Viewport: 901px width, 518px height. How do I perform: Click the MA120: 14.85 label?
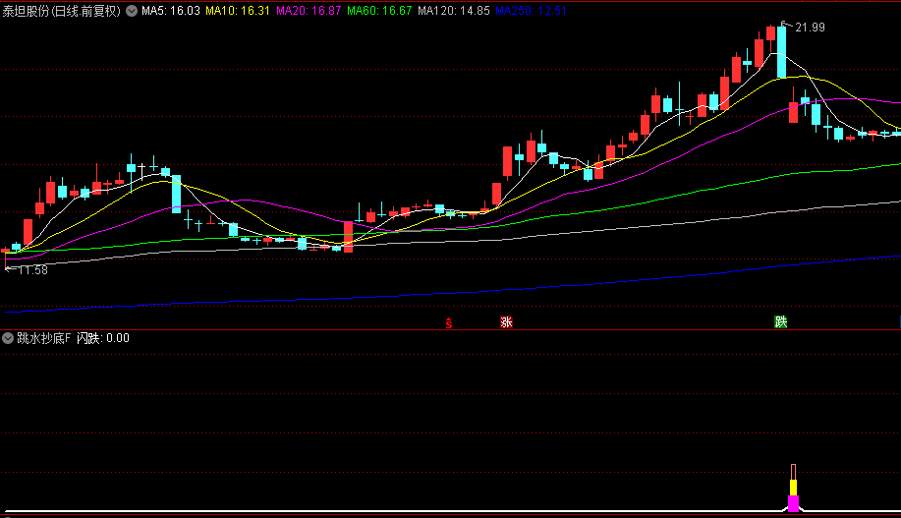coord(453,11)
